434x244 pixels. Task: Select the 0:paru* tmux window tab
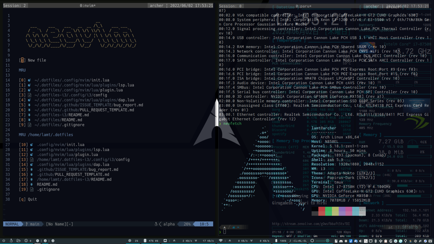[303, 6]
